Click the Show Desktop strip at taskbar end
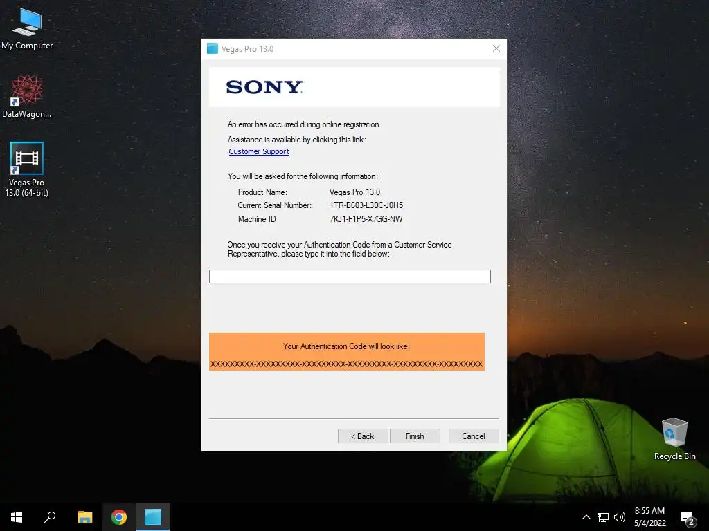The width and height of the screenshot is (709, 531). pos(707,517)
